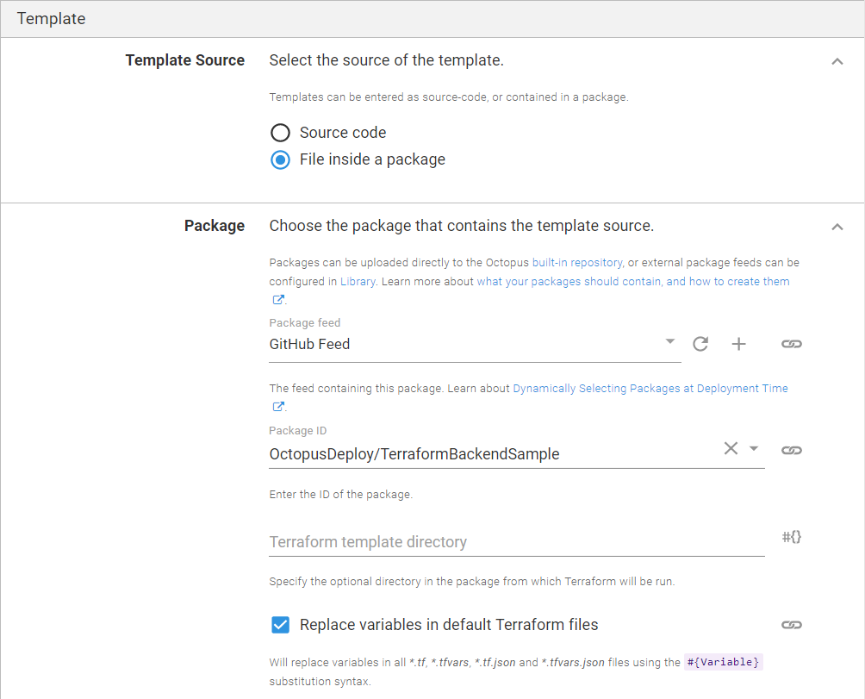Refresh the GitHub Feed package list
Screen dimensions: 865x699
pos(700,344)
